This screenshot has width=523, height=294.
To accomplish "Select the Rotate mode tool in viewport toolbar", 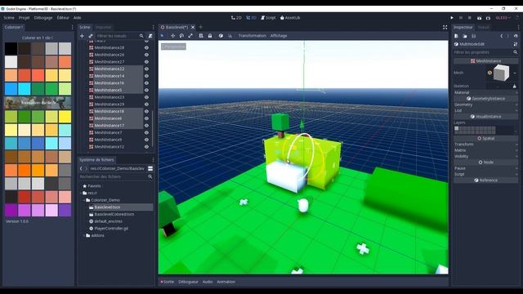I will [181, 36].
